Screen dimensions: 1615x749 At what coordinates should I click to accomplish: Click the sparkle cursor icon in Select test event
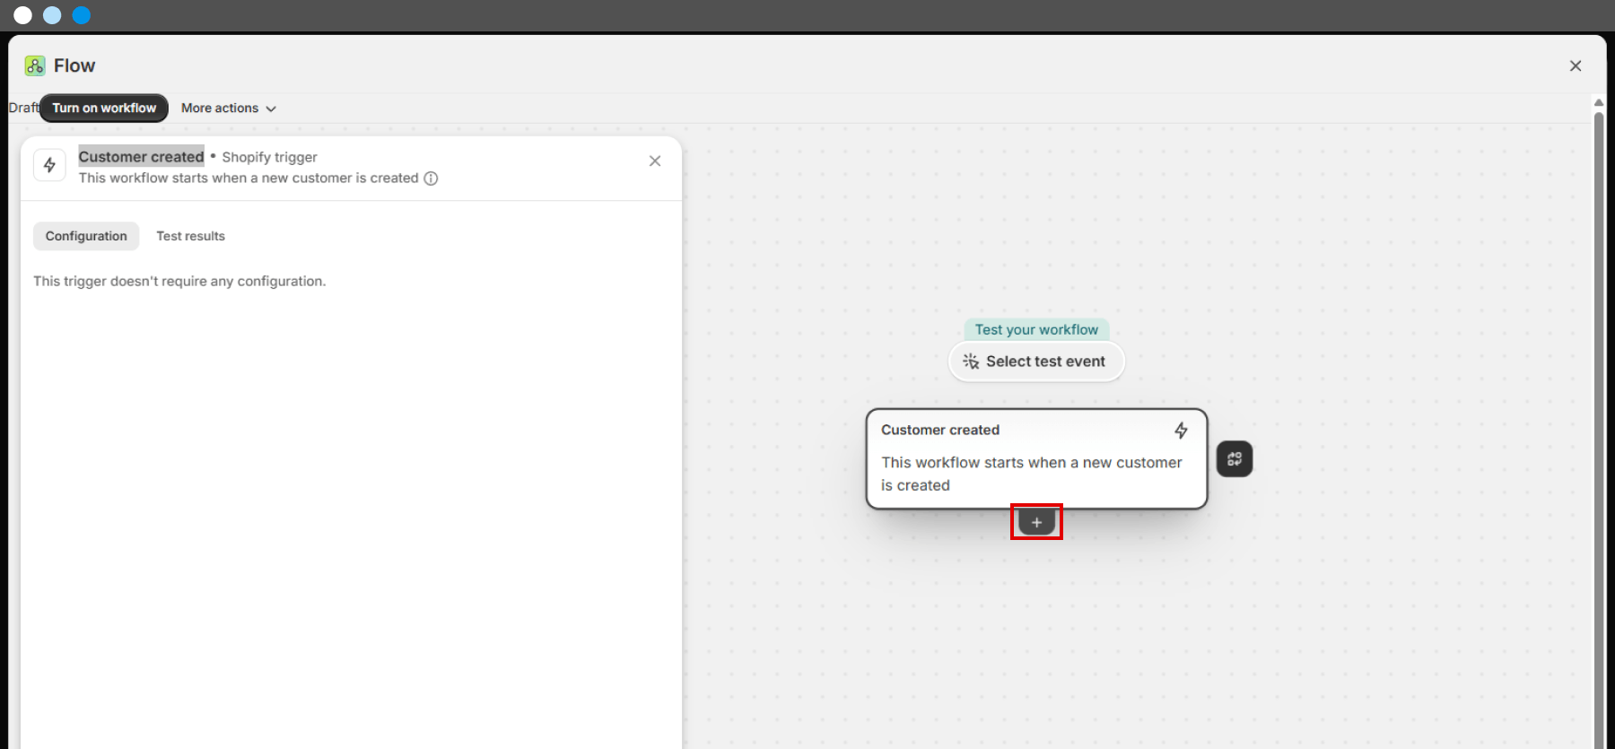coord(971,361)
